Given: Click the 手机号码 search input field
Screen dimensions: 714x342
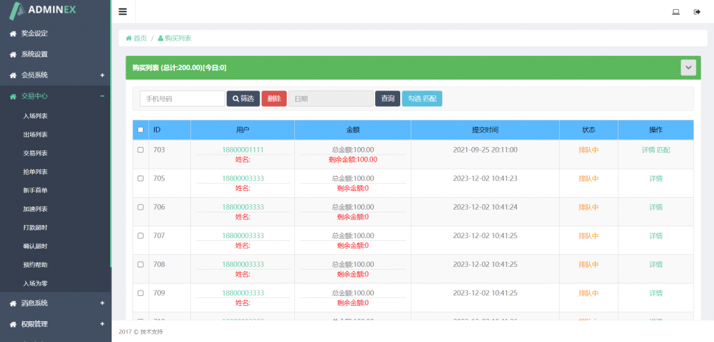Looking at the screenshot, I should [x=182, y=99].
